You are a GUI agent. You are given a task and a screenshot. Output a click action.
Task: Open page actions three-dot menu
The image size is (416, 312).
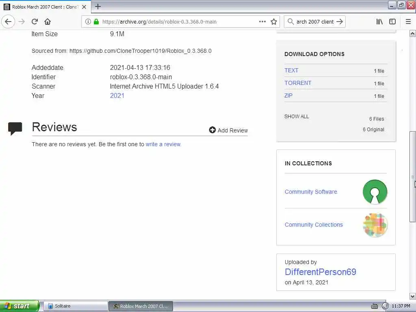pos(262,22)
